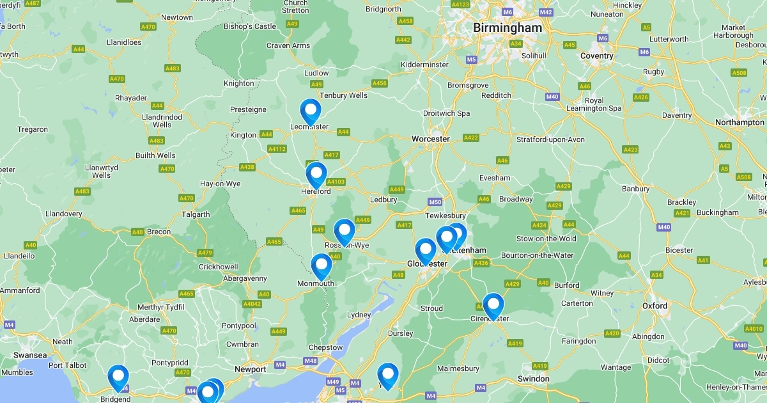The image size is (767, 403).
Task: Open the pin east of Bristol near the M4
Action: (x=387, y=376)
